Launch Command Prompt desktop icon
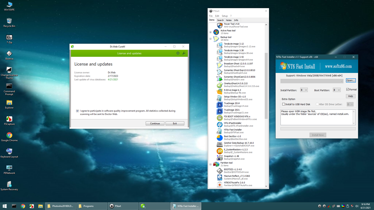The height and width of the screenshot is (210, 374). pos(9,89)
